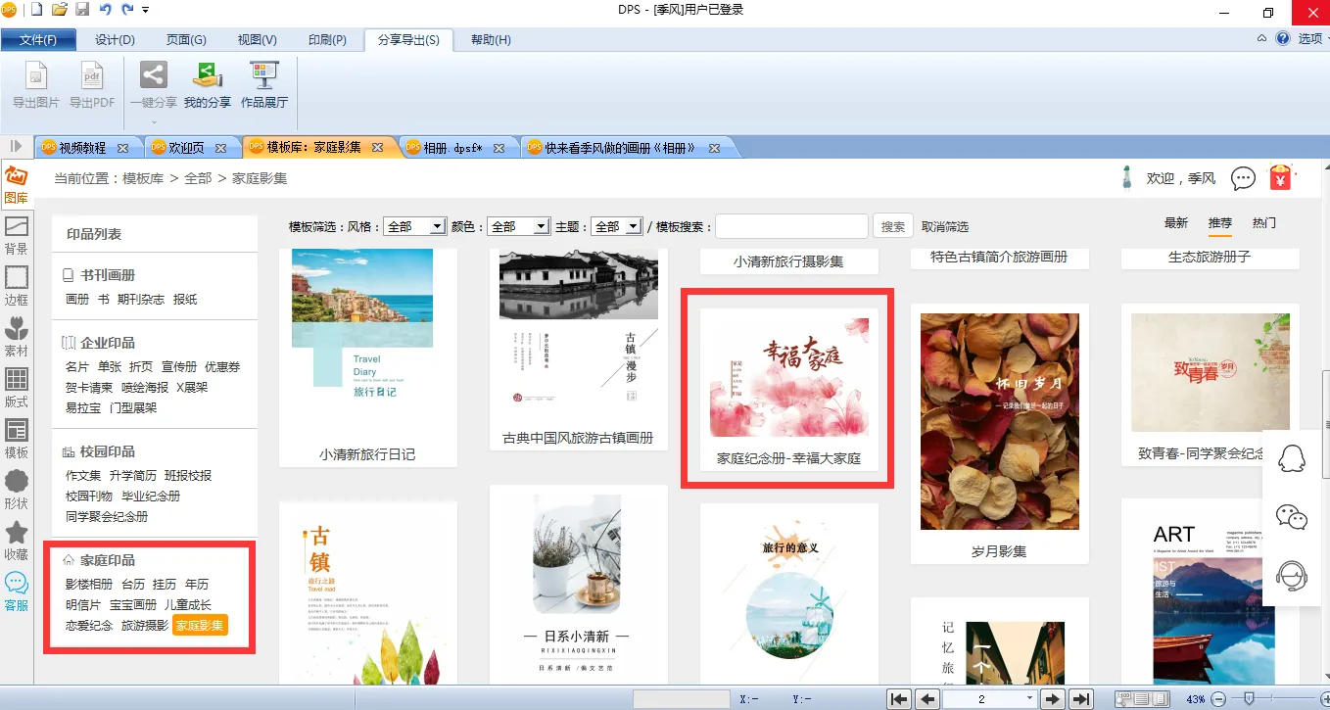Select 画册 under 书刊画册
Screen dimensions: 1330x710
point(77,300)
